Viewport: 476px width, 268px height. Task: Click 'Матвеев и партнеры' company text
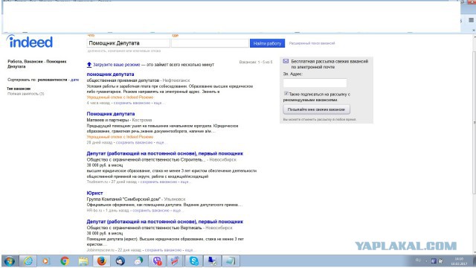(108, 120)
